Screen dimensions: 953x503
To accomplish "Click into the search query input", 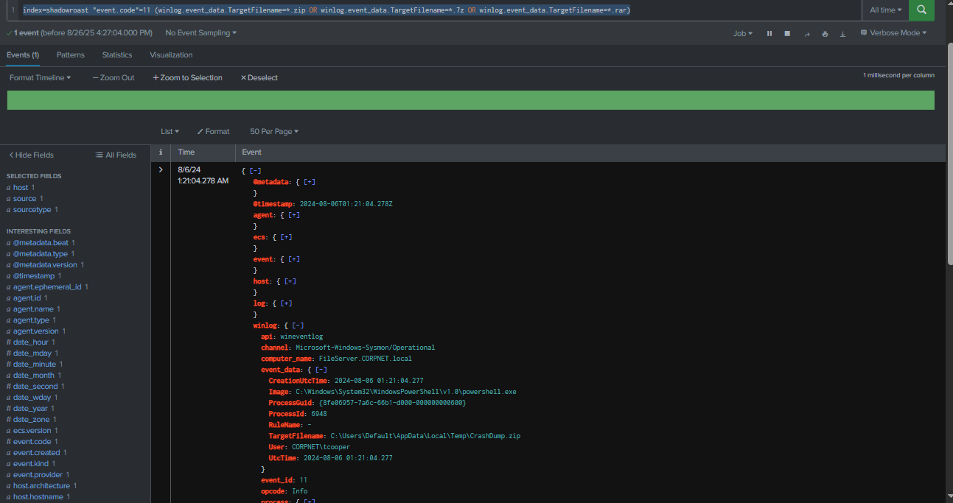I will point(442,10).
